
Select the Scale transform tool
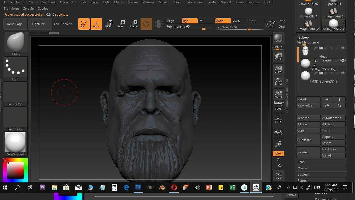121,24
